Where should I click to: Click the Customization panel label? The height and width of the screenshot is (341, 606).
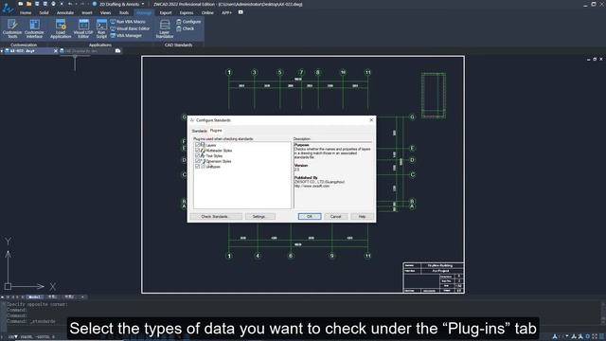(24, 45)
